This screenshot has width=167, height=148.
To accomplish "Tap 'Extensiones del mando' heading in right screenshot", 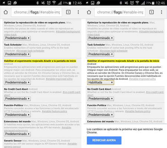I will [101, 122].
